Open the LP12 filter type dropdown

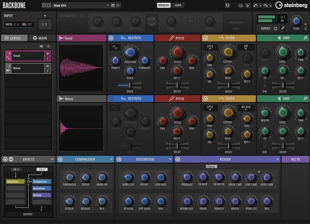(x=210, y=107)
